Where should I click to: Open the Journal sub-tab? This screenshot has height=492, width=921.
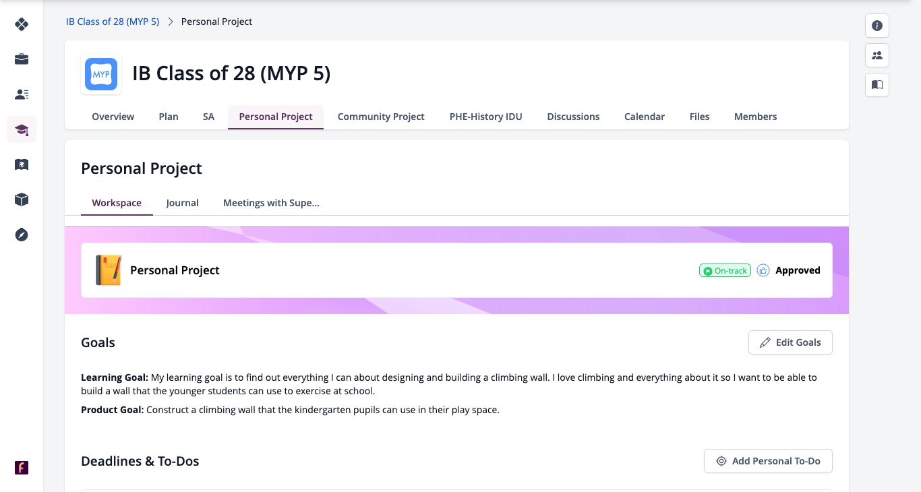[x=183, y=203]
